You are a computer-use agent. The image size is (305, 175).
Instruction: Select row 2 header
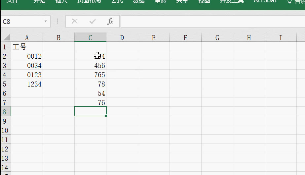click(x=6, y=56)
